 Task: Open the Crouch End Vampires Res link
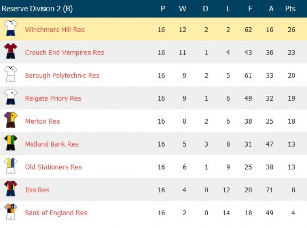tap(64, 52)
